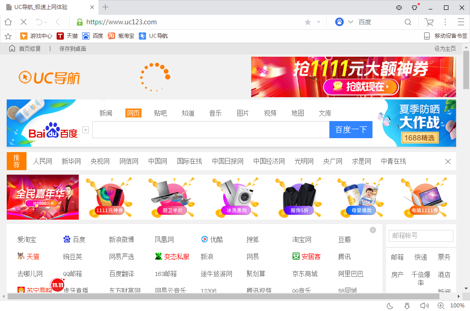Open the shopping cart in the toolbar

429,22
